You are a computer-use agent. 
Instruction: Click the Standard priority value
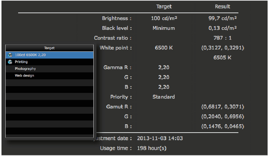[x=164, y=97]
